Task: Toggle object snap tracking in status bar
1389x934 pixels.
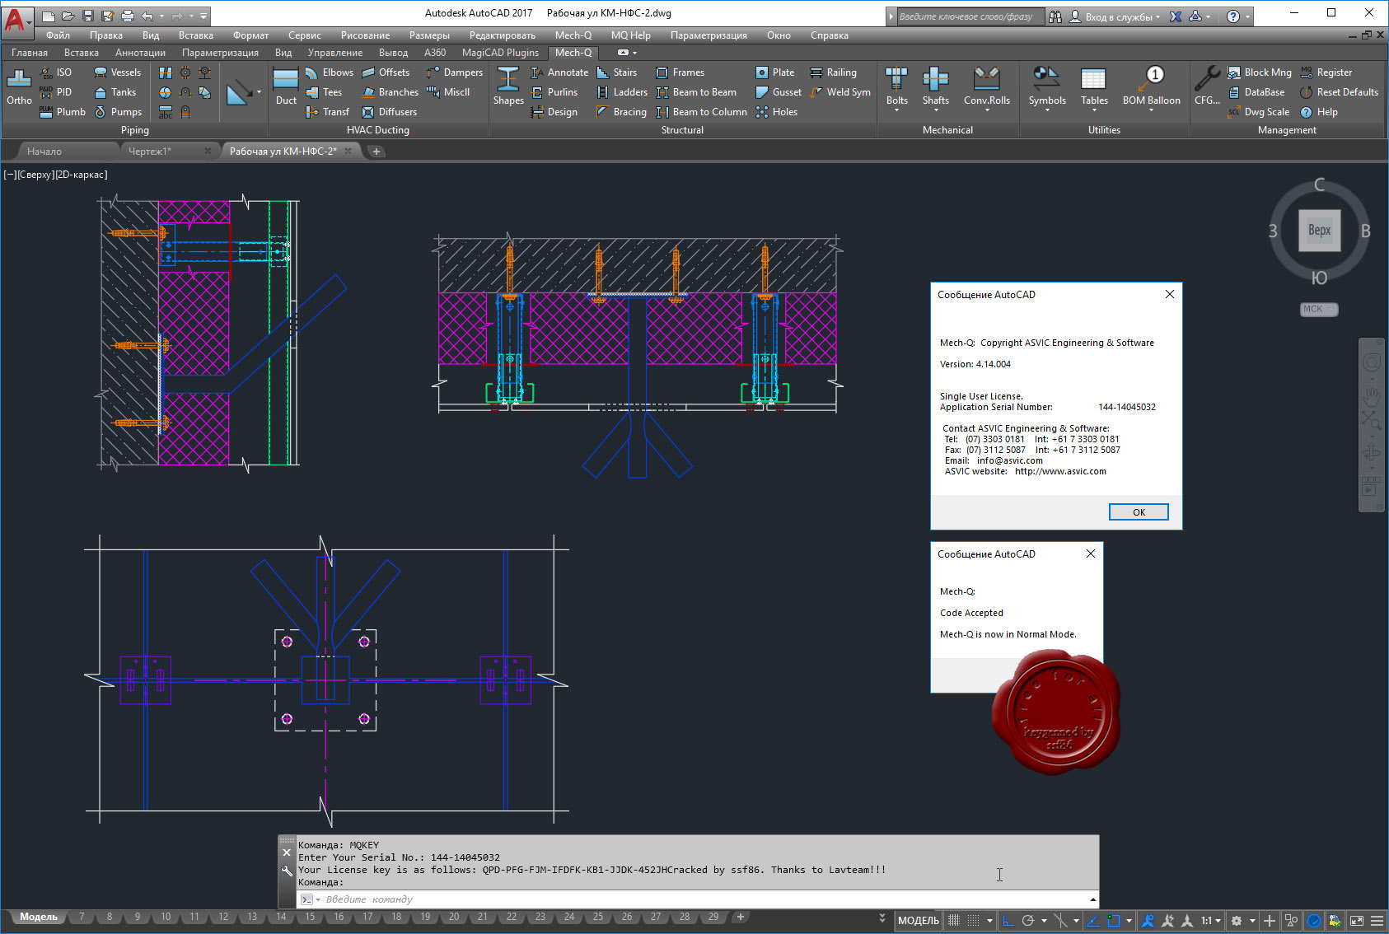Action: pyautogui.click(x=1093, y=921)
